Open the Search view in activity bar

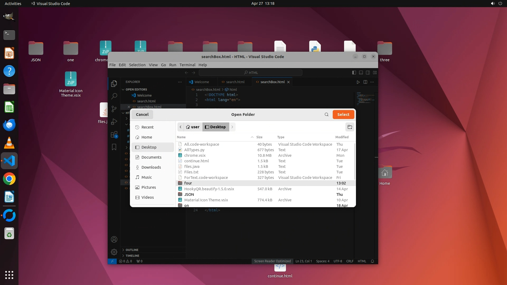click(x=114, y=96)
